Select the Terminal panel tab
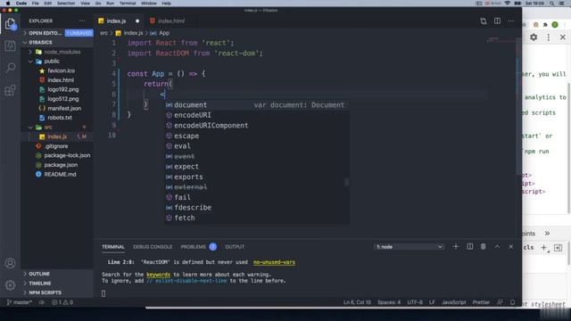Screen dimensions: 571x321 tap(113, 247)
